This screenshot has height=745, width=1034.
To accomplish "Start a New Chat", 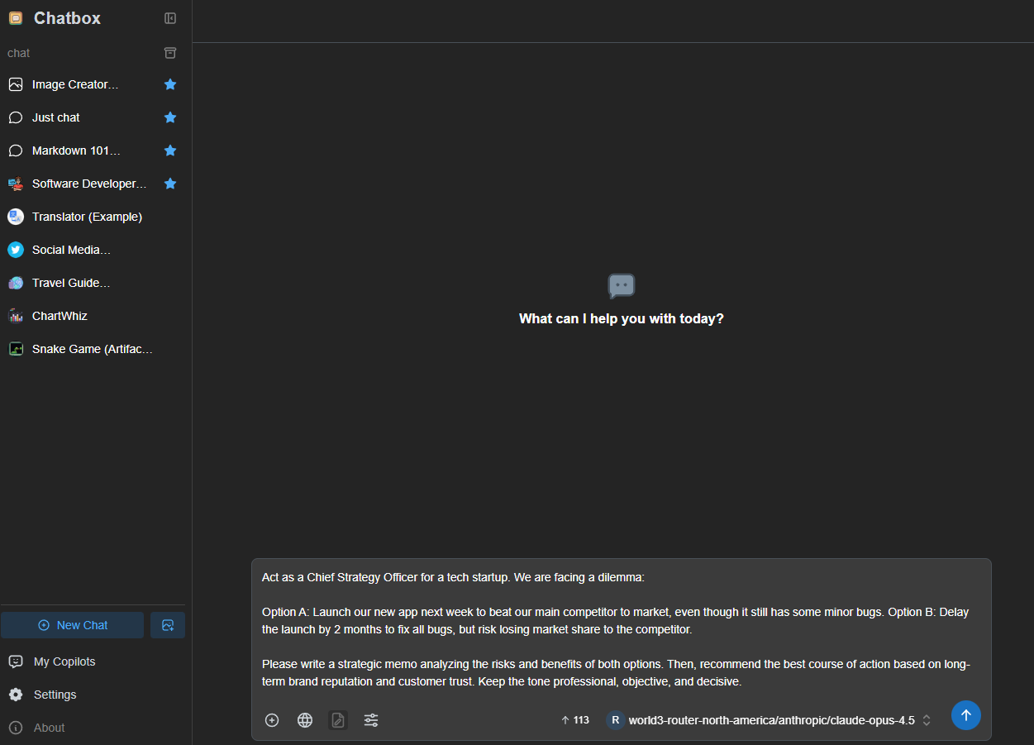I will tap(73, 625).
